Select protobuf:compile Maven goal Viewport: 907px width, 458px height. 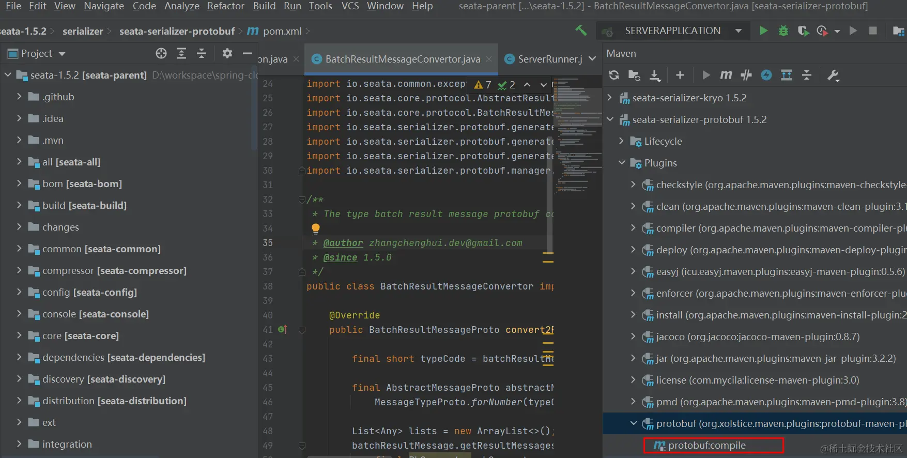706,445
